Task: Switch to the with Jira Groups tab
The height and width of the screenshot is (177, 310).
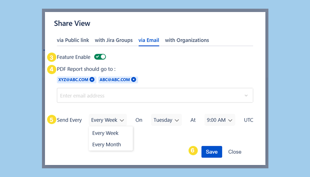Action: [114, 40]
